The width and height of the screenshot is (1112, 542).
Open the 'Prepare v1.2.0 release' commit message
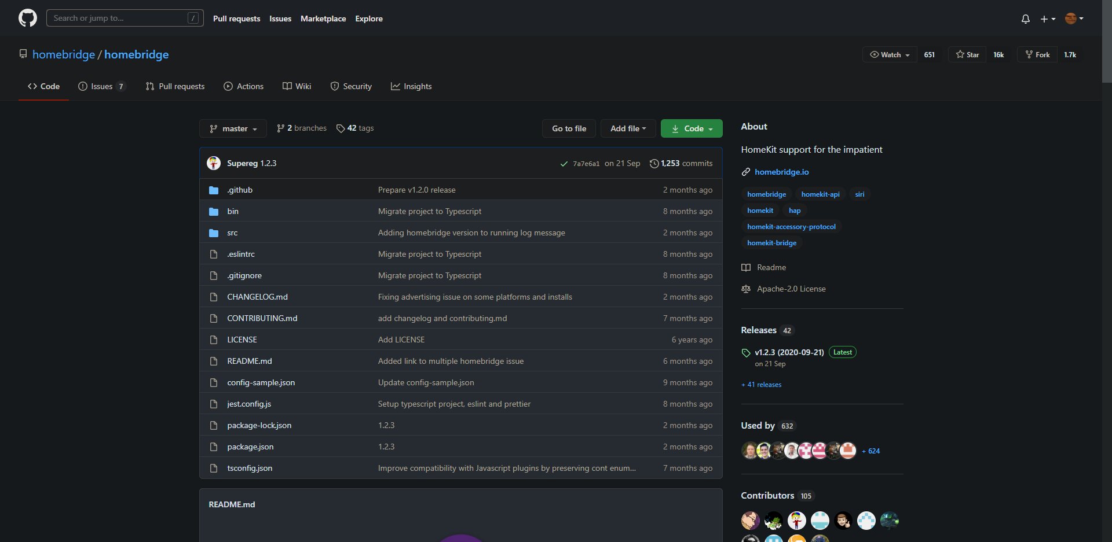click(417, 190)
